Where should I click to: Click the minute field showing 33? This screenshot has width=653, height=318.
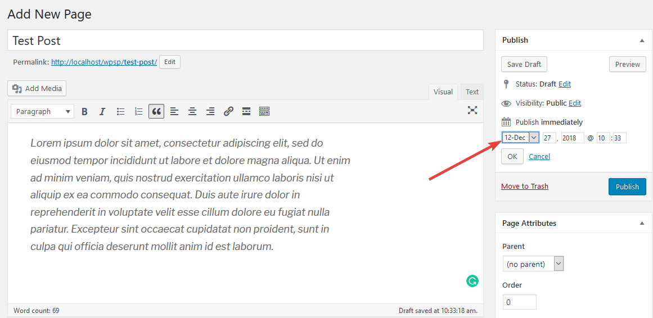620,138
